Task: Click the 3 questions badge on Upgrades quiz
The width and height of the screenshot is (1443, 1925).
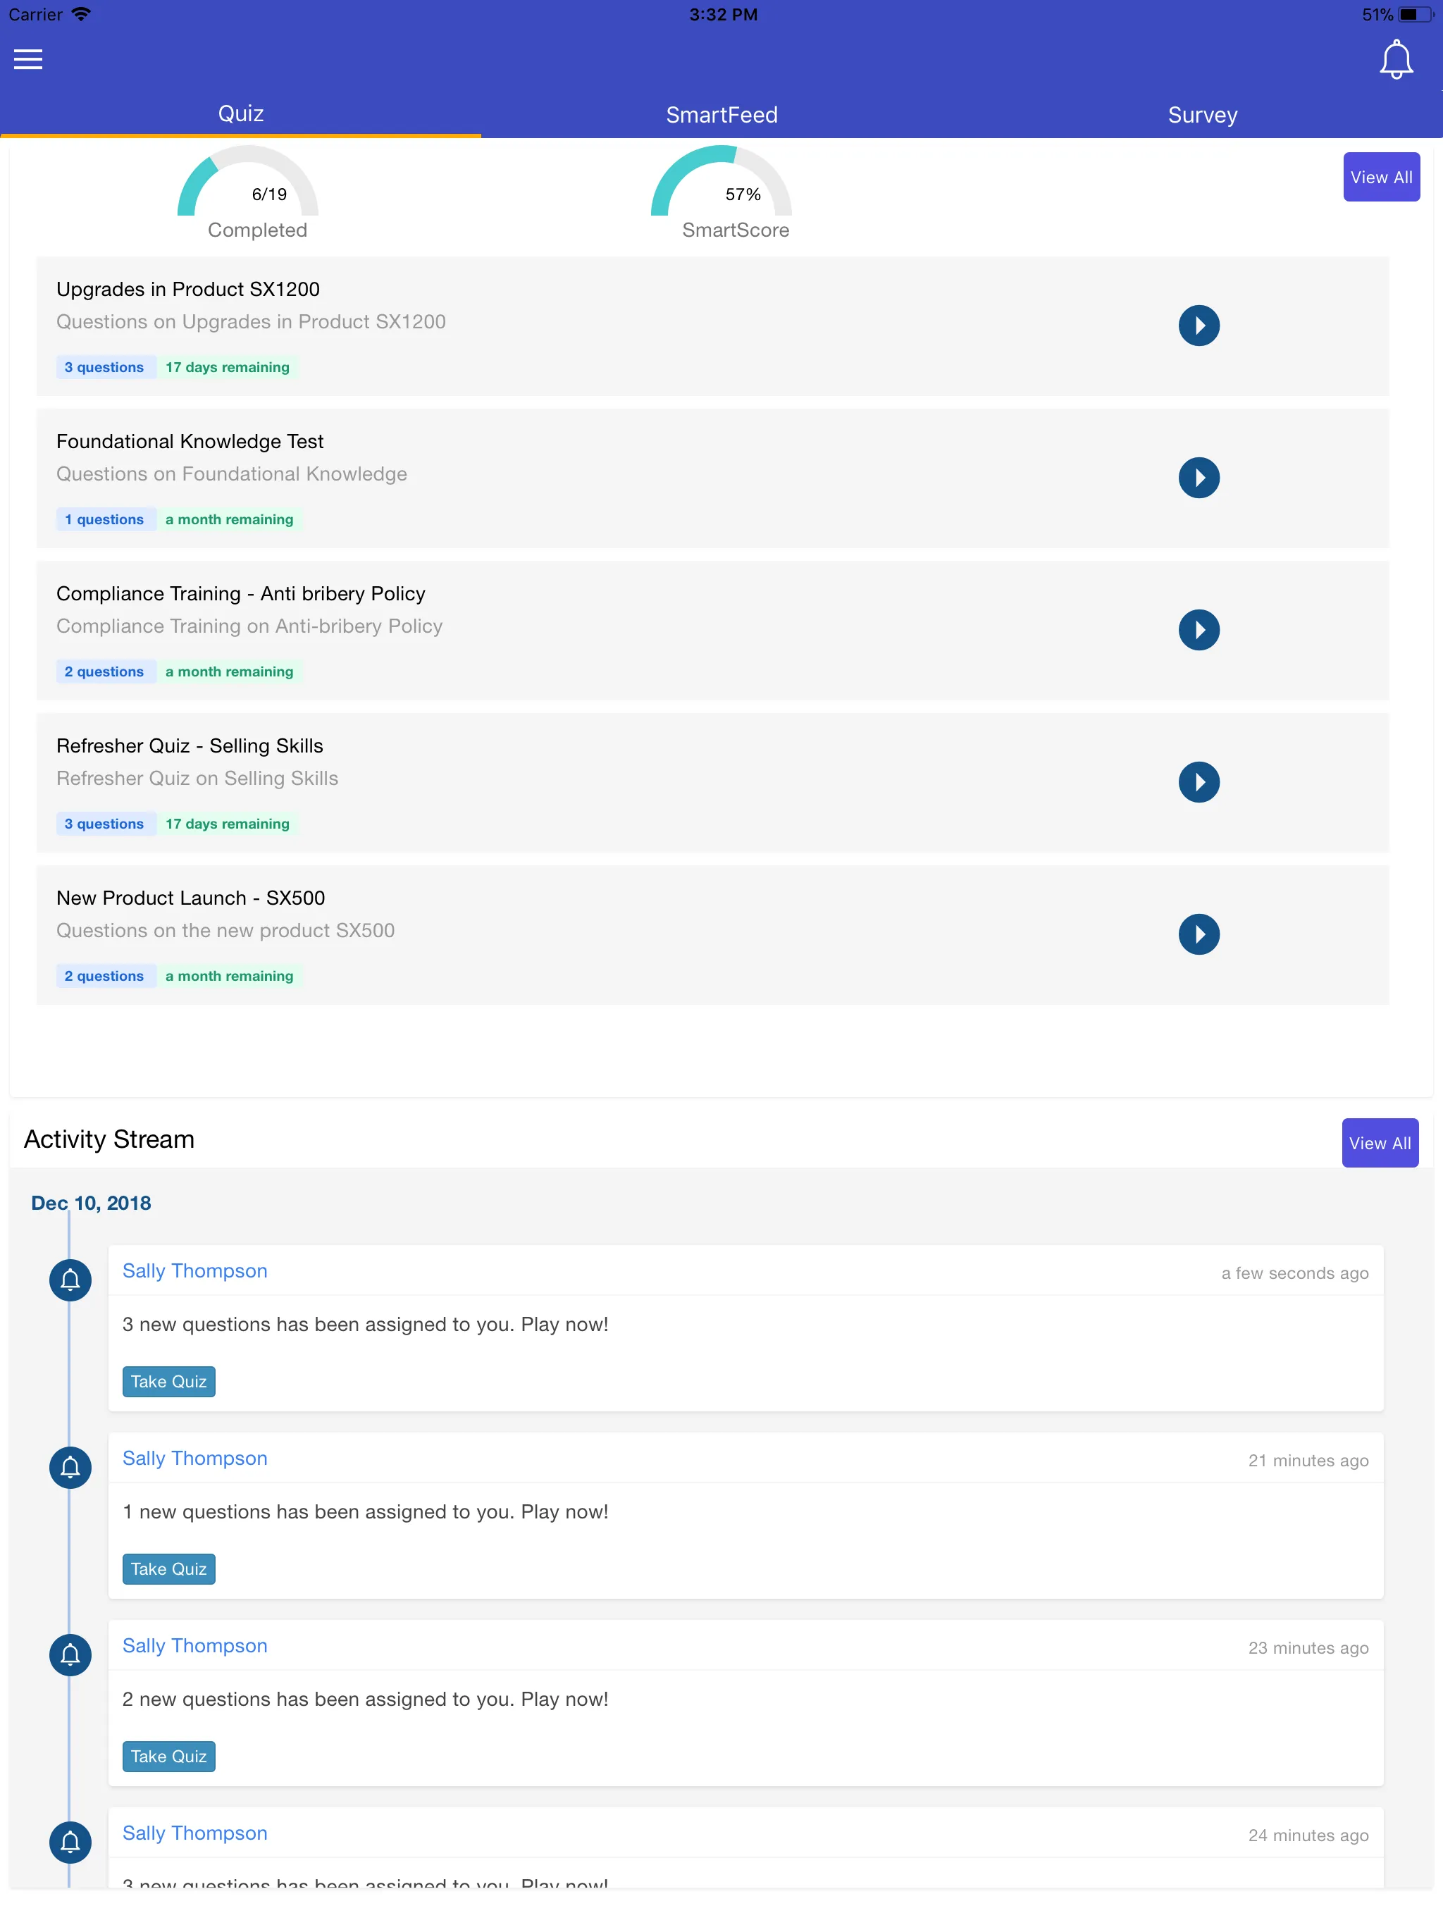Action: click(104, 366)
